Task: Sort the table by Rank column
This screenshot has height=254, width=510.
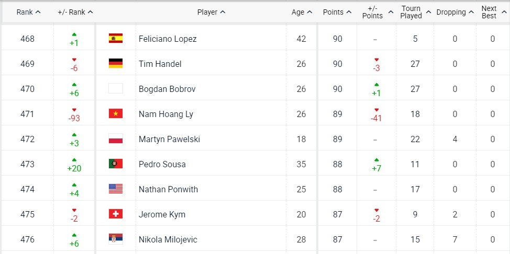Action: point(29,12)
